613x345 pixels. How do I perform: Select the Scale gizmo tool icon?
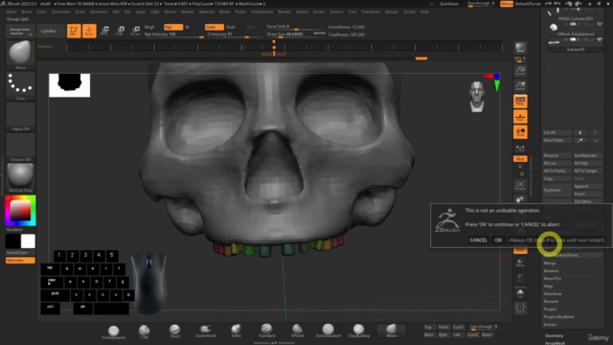[120, 31]
